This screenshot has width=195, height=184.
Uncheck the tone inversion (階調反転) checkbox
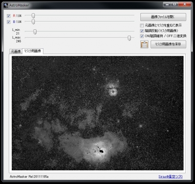142,31
